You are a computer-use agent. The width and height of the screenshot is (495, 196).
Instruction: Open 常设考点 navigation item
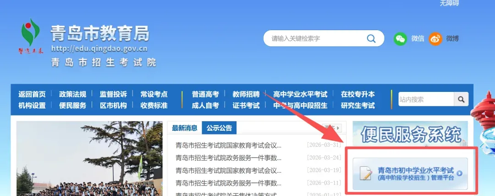tap(154, 94)
